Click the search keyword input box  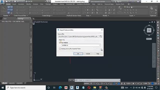click(100, 1)
